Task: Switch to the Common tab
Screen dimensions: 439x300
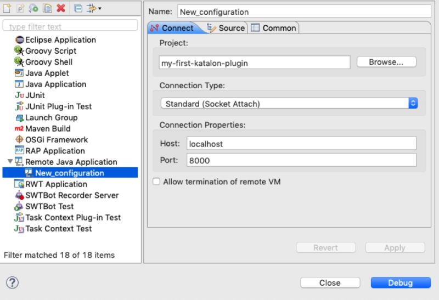Action: (273, 28)
